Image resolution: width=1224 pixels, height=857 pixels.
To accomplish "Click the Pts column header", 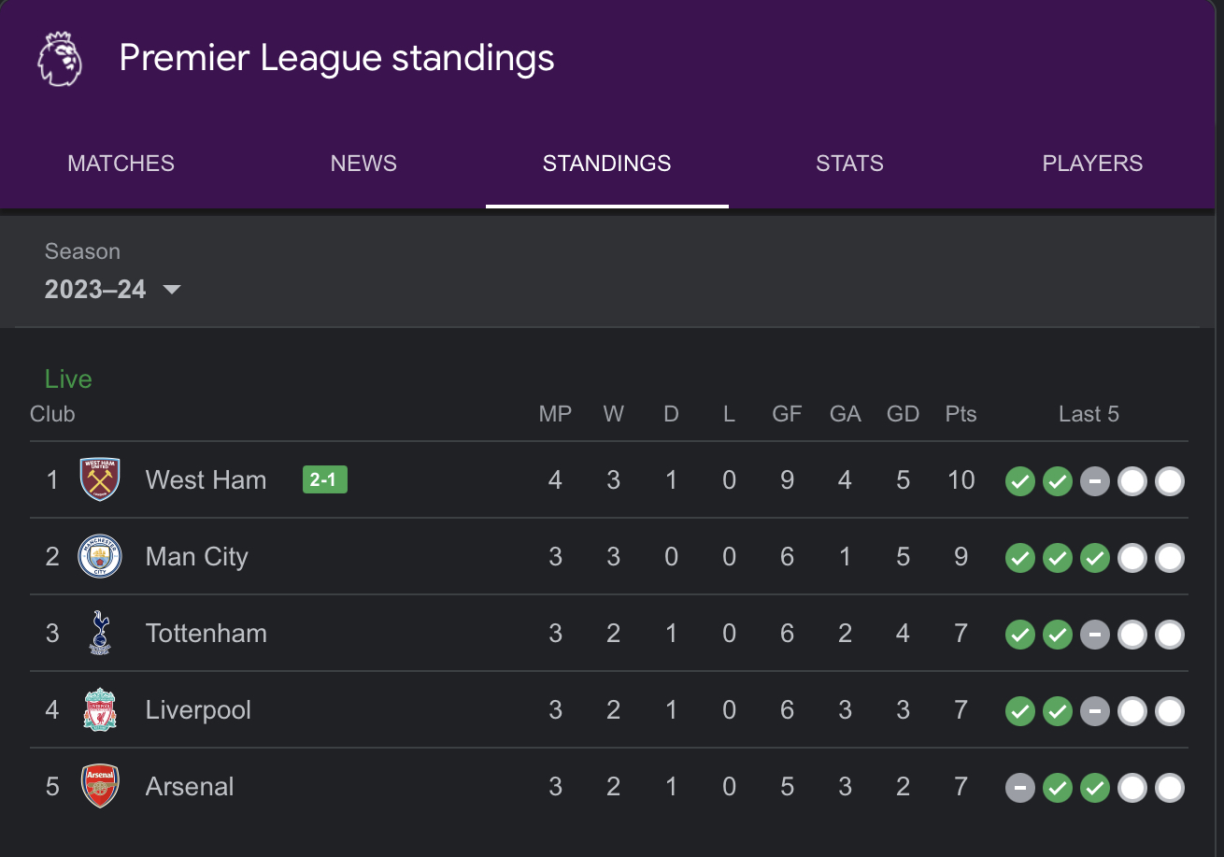I will pos(961,414).
